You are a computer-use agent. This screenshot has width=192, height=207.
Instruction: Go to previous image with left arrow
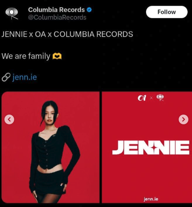coord(9,119)
